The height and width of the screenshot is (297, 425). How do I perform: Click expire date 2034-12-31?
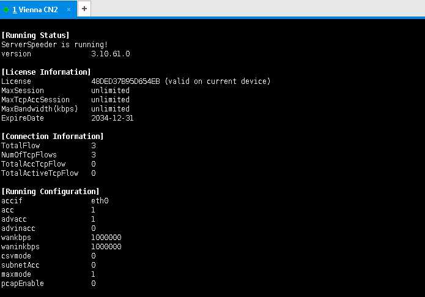point(113,118)
